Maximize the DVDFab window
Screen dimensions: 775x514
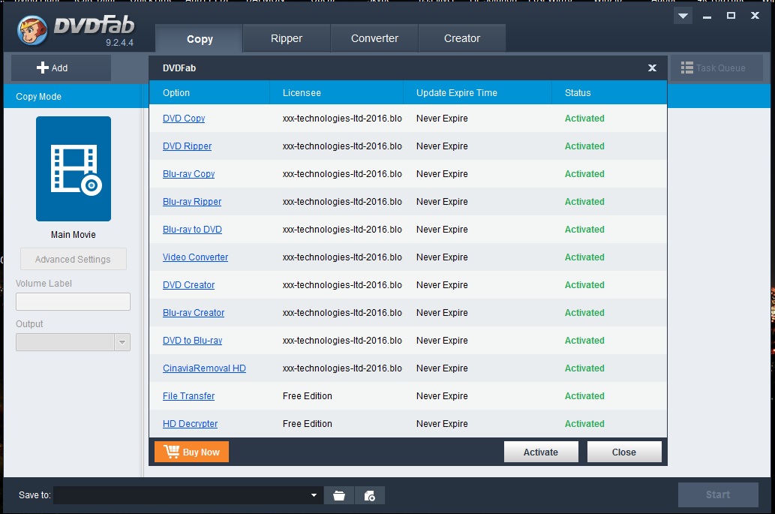731,16
